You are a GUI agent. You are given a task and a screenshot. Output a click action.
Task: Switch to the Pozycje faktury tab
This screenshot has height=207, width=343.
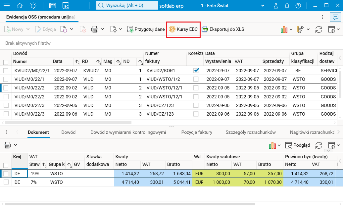point(197,132)
